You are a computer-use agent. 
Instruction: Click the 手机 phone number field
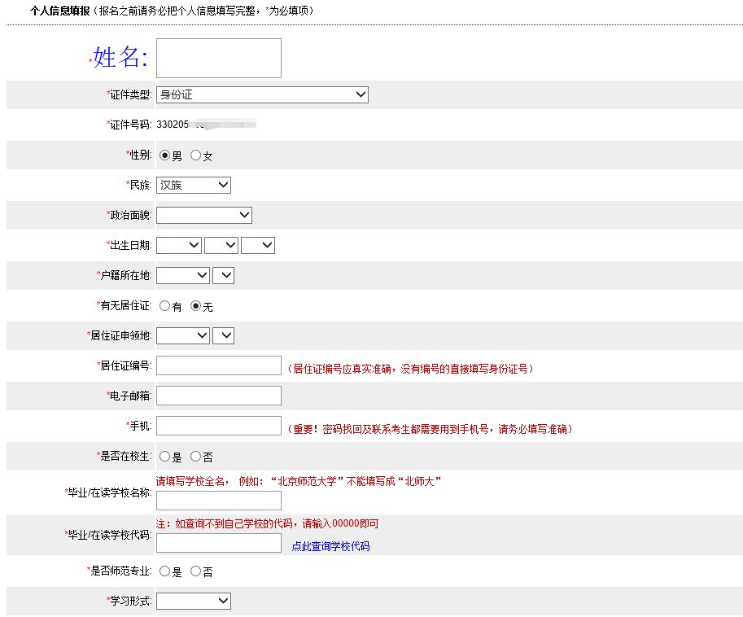[218, 426]
